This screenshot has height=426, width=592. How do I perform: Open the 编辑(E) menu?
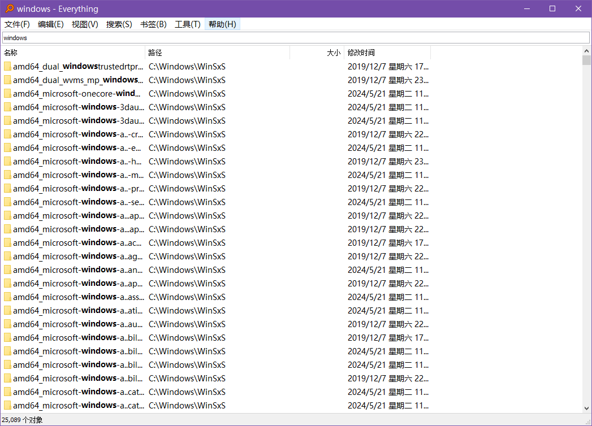pyautogui.click(x=50, y=24)
